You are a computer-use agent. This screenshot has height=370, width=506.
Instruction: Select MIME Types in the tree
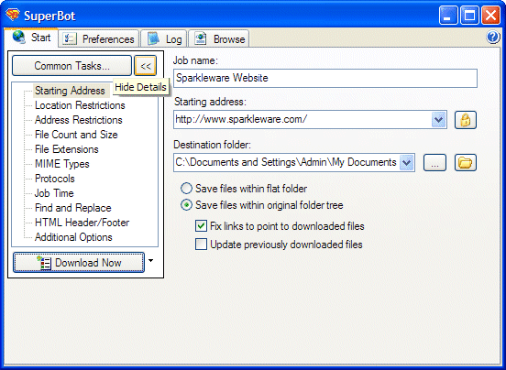(62, 164)
